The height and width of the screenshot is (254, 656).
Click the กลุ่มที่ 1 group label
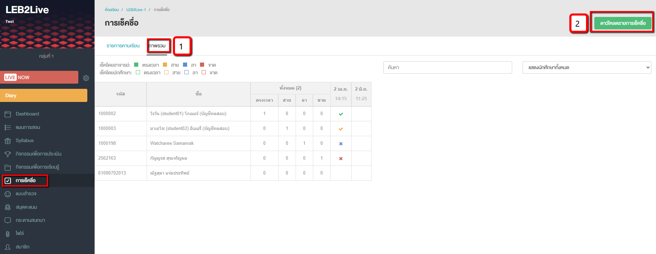point(46,56)
